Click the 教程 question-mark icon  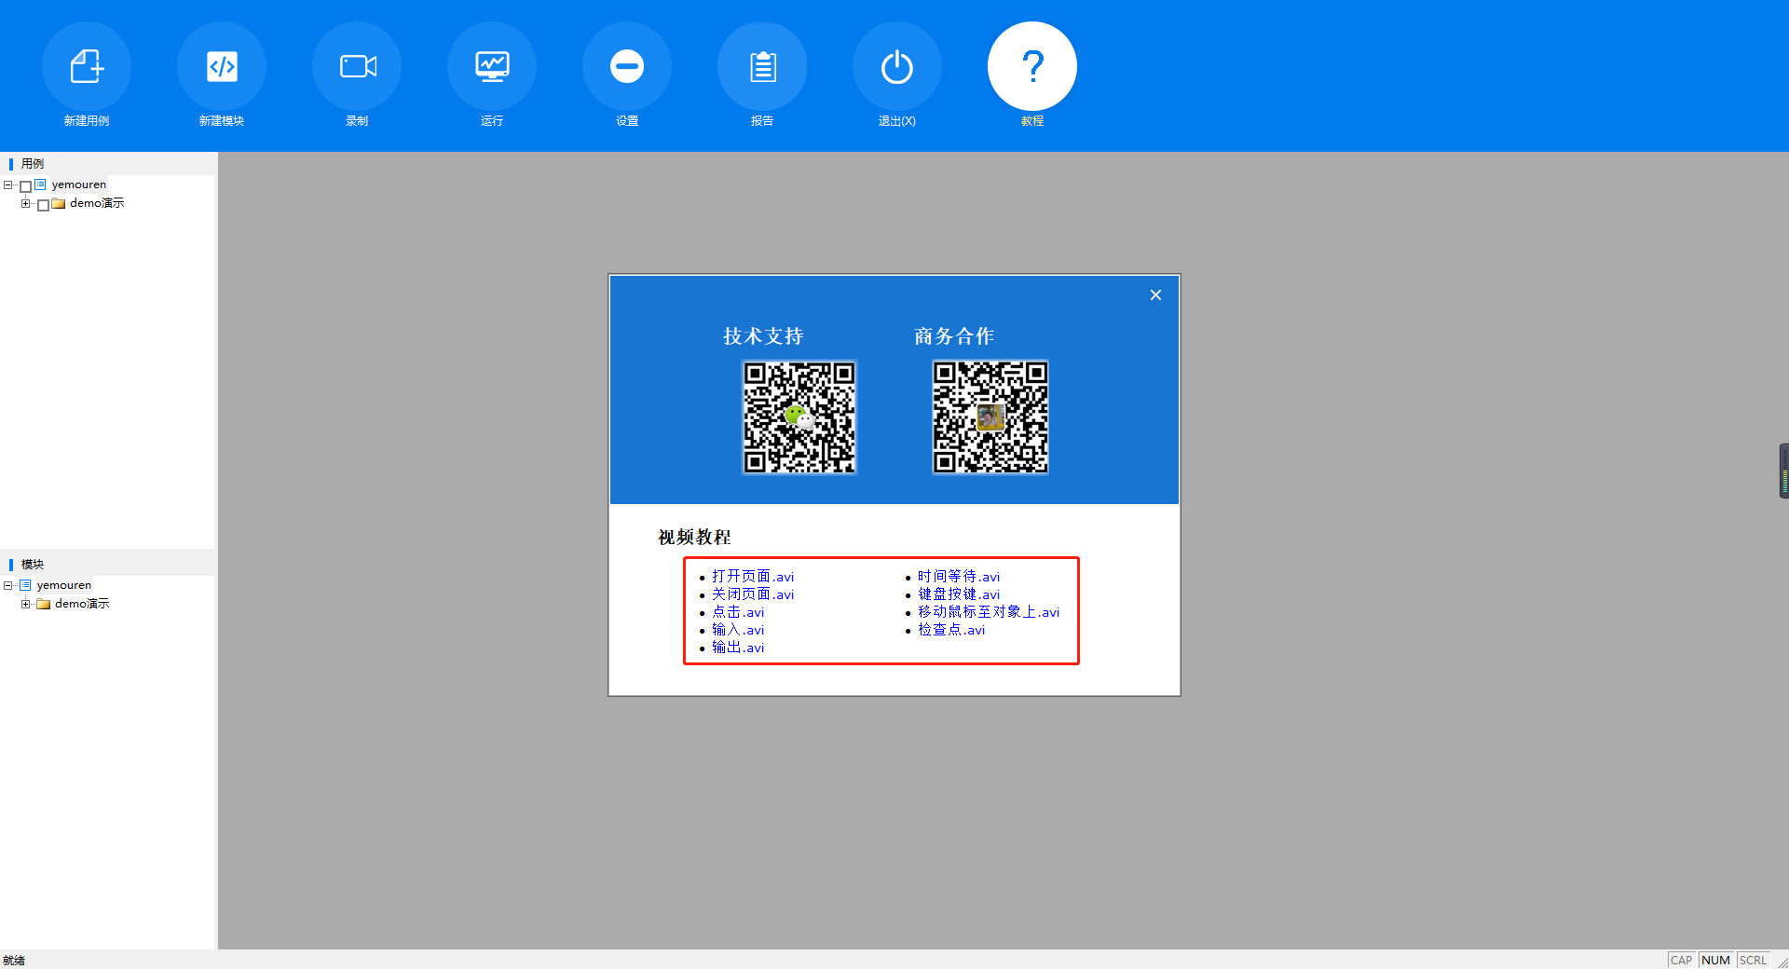pyautogui.click(x=1032, y=66)
